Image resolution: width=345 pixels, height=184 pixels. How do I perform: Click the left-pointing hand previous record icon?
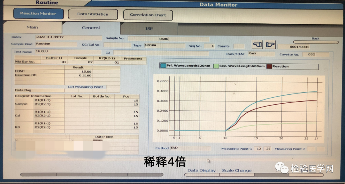(x=257, y=45)
